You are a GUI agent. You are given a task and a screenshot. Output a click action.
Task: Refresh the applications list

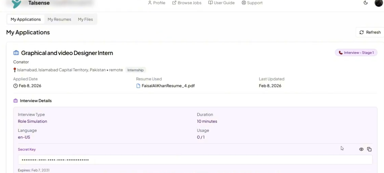pyautogui.click(x=370, y=32)
